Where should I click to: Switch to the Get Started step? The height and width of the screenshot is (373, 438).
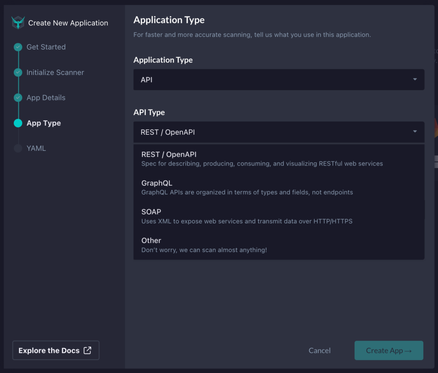[46, 47]
